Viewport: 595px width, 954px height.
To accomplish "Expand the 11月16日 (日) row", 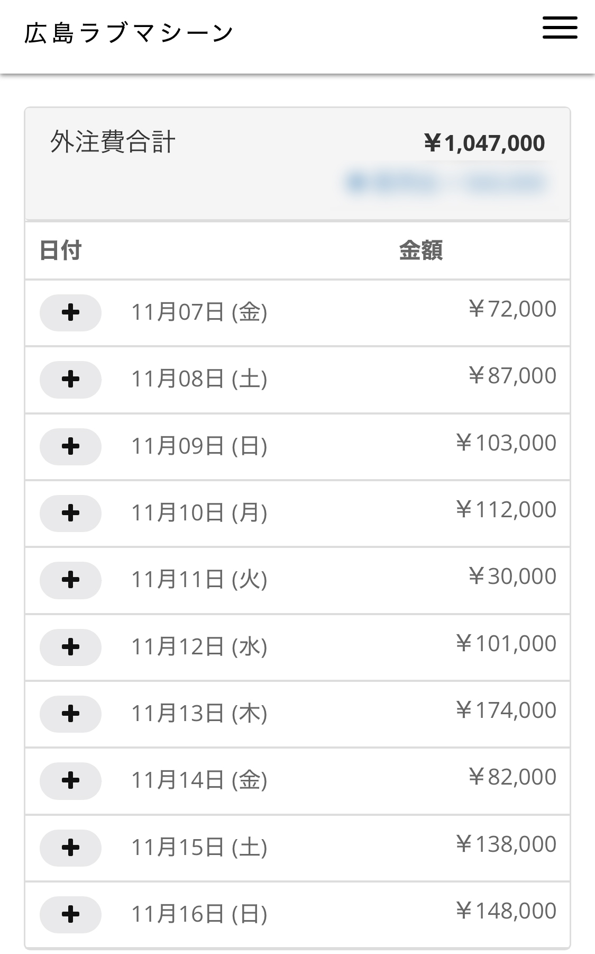I will [x=70, y=915].
